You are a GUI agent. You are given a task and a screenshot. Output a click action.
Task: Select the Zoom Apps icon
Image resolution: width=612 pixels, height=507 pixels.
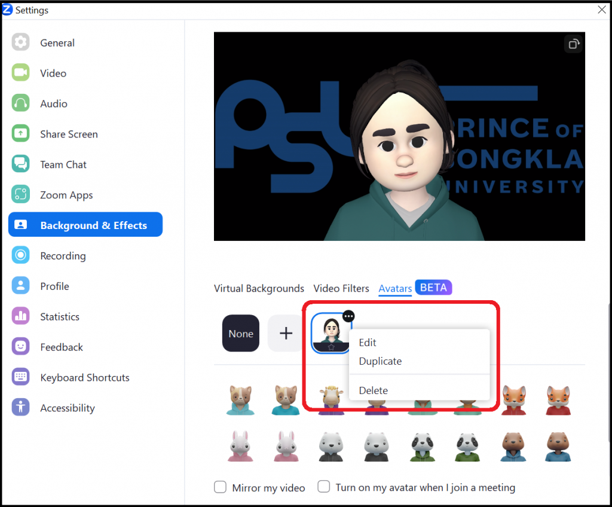click(x=21, y=195)
